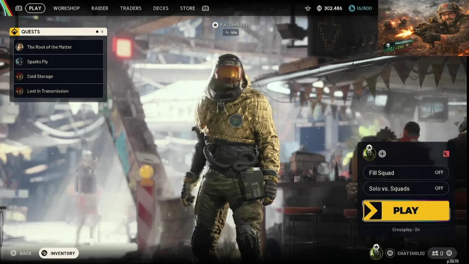Image resolution: width=469 pixels, height=264 pixels.
Task: Add a squad member with plus icon
Action: (x=382, y=154)
